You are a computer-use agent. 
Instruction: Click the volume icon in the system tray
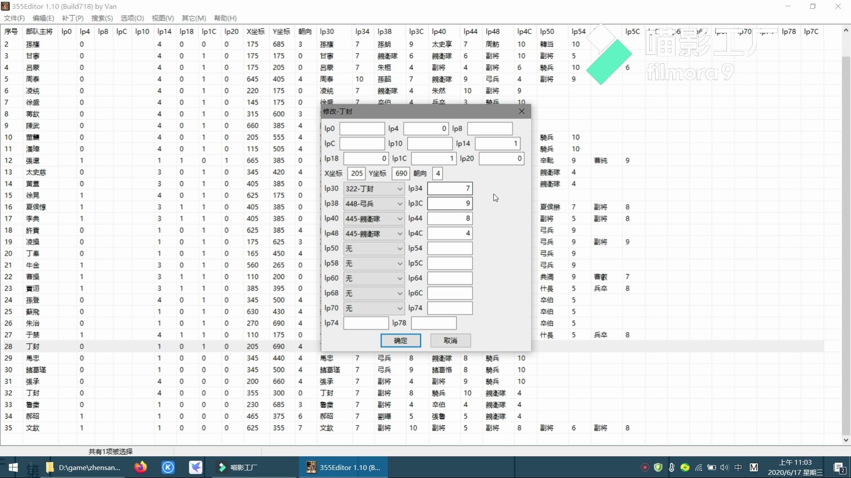tap(724, 467)
